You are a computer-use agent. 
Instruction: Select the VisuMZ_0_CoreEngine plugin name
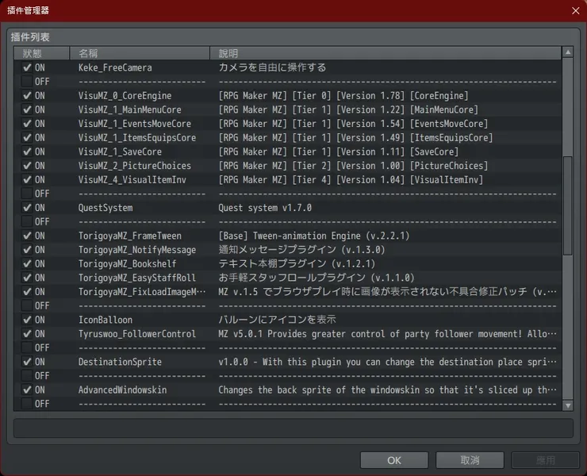[x=125, y=96]
